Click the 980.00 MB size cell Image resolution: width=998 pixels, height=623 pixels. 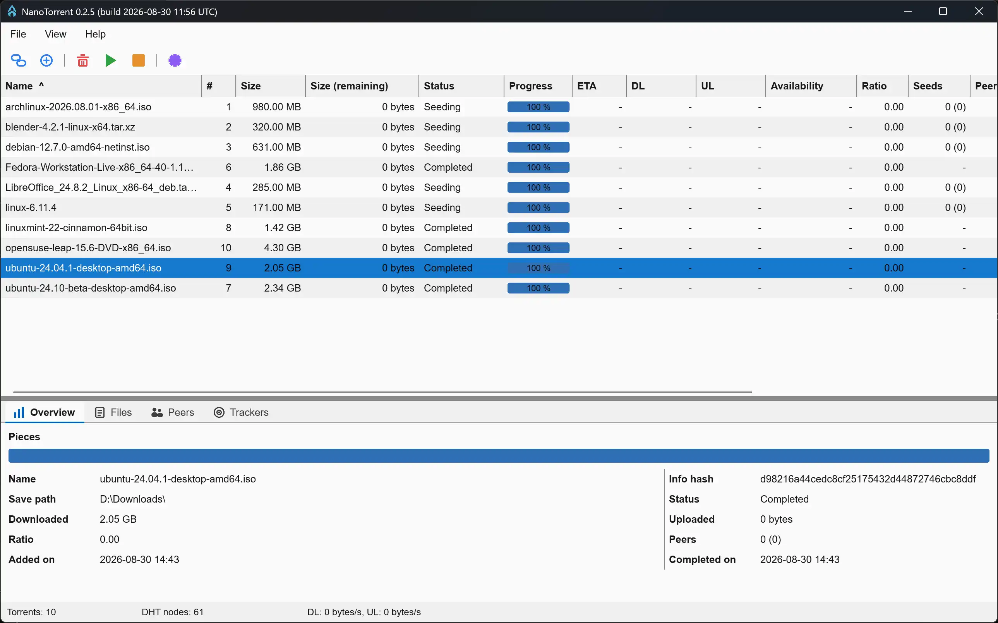coord(277,107)
